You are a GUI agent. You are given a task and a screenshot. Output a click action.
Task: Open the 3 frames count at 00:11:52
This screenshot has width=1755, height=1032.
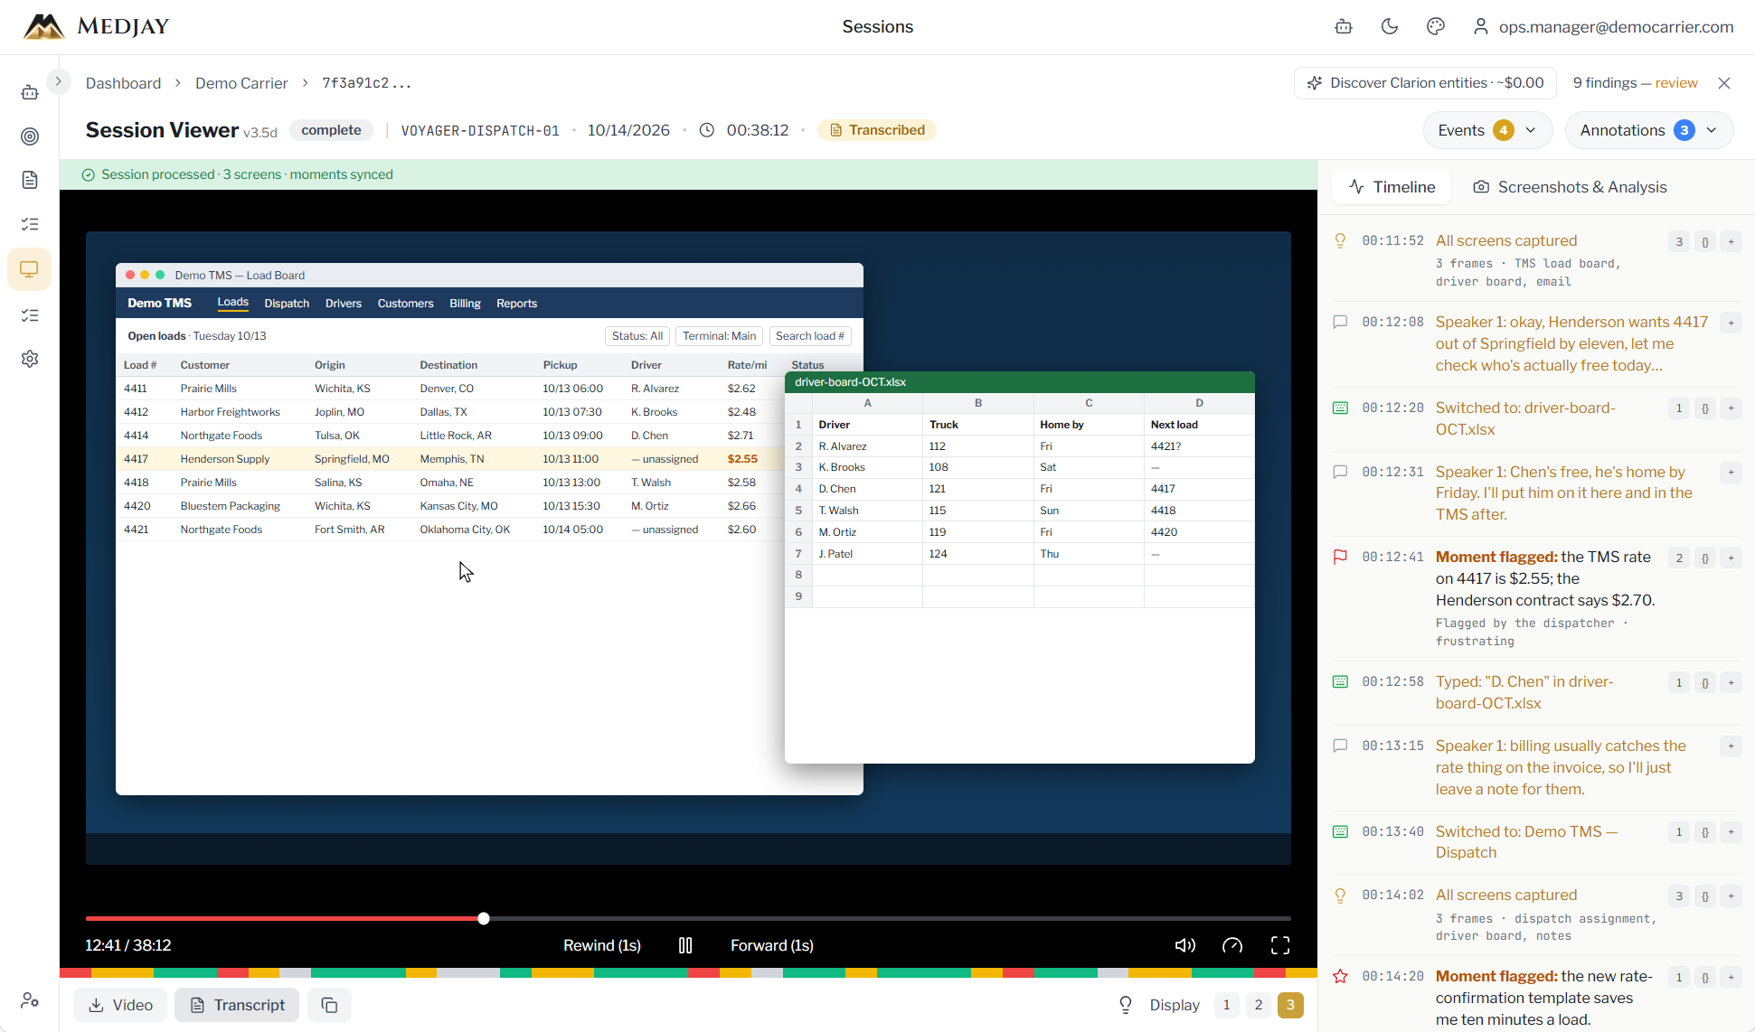[x=1679, y=241]
